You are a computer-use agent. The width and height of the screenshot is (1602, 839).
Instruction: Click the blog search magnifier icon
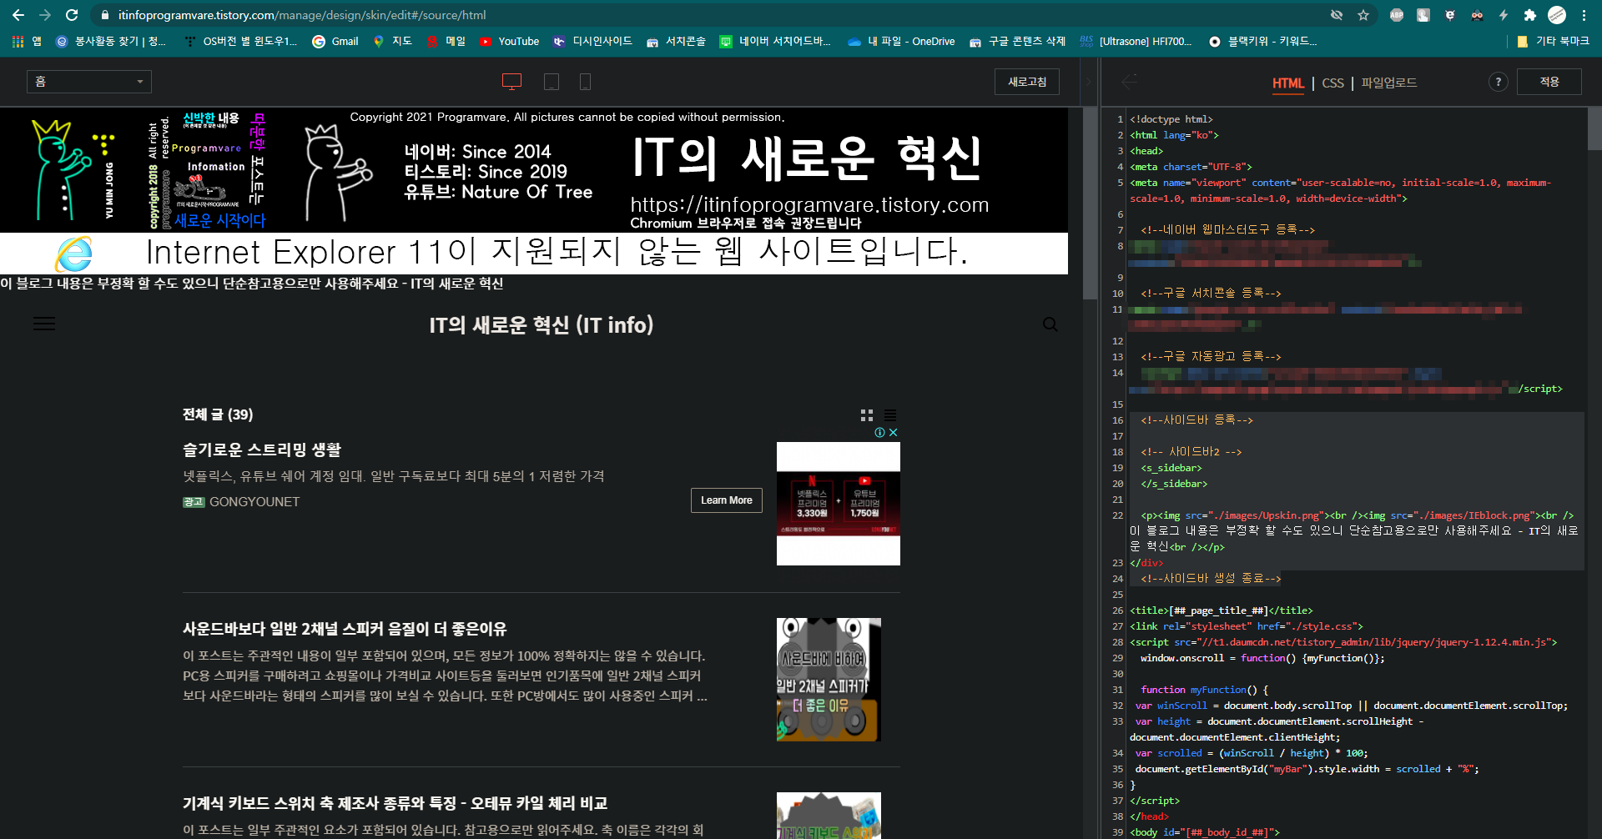click(x=1050, y=324)
